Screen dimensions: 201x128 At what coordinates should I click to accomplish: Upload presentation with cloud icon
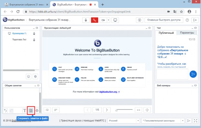pyautogui.click(x=47, y=110)
